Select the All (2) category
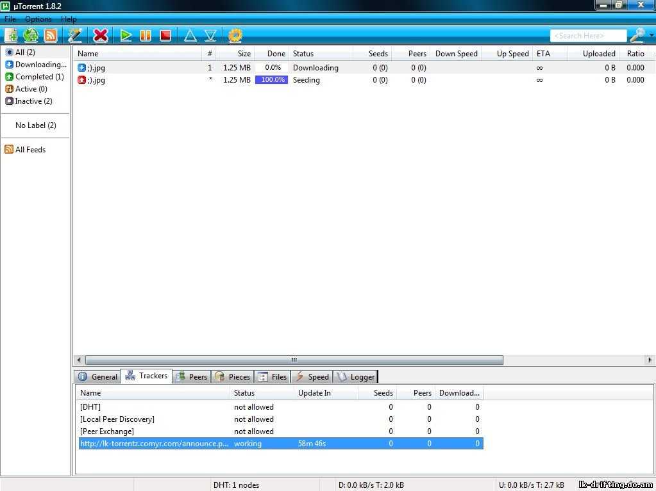This screenshot has height=491, width=656. point(35,52)
